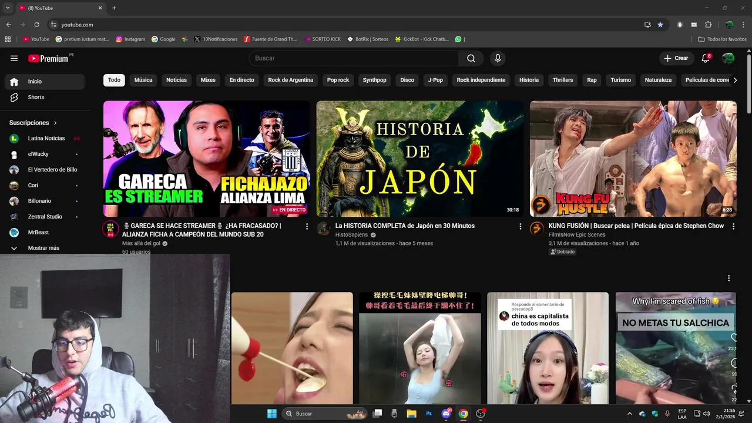Open the YouTube hamburger guide menu
752x423 pixels.
[14, 58]
